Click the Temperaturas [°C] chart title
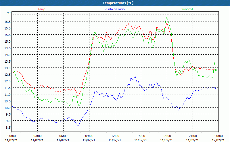Screen dimensions: 230x143 (118, 3)
